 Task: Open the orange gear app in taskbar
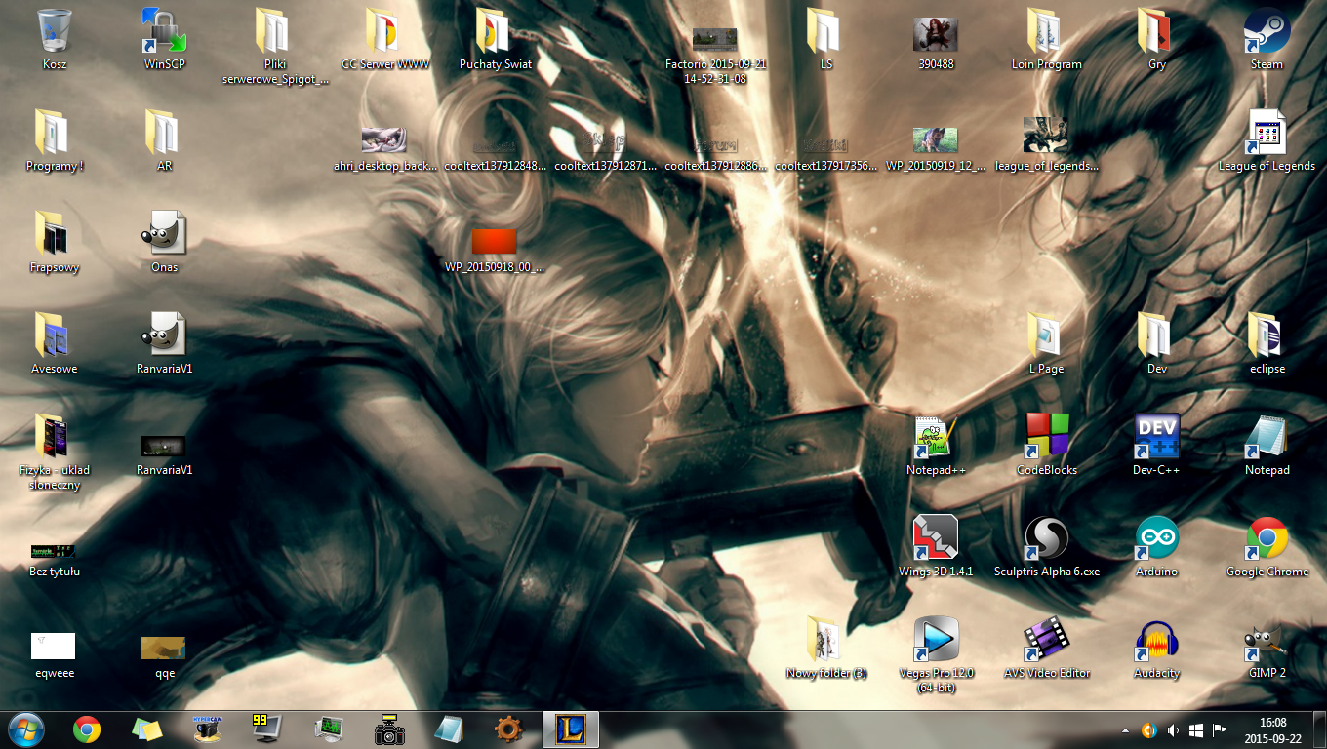[x=509, y=729]
